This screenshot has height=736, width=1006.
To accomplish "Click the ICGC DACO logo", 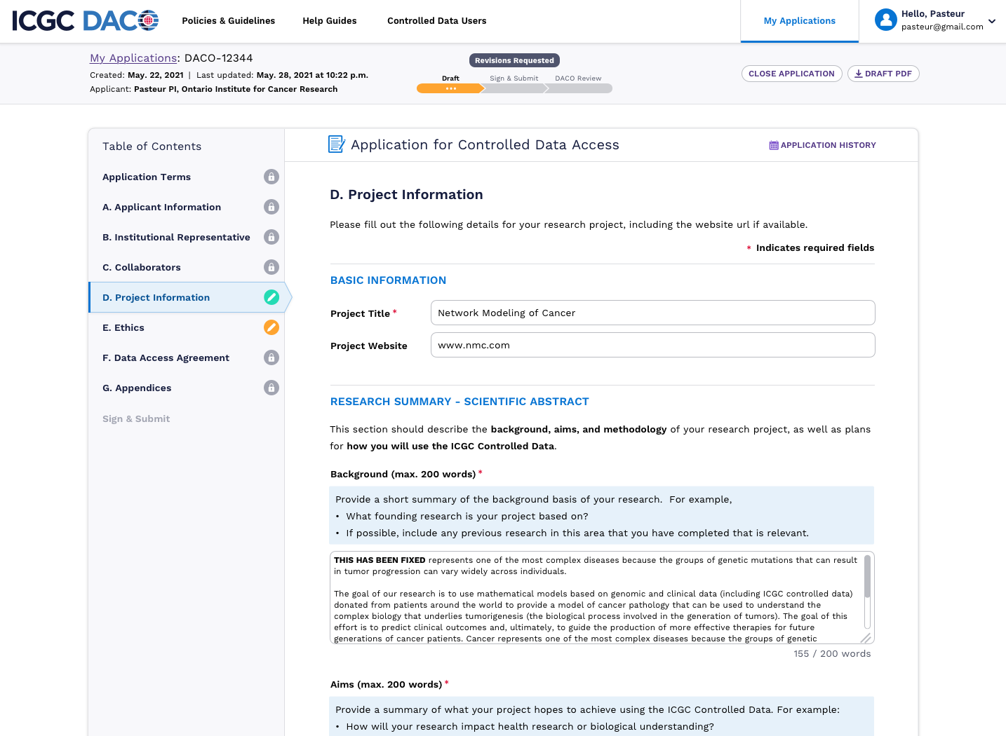I will coord(86,21).
